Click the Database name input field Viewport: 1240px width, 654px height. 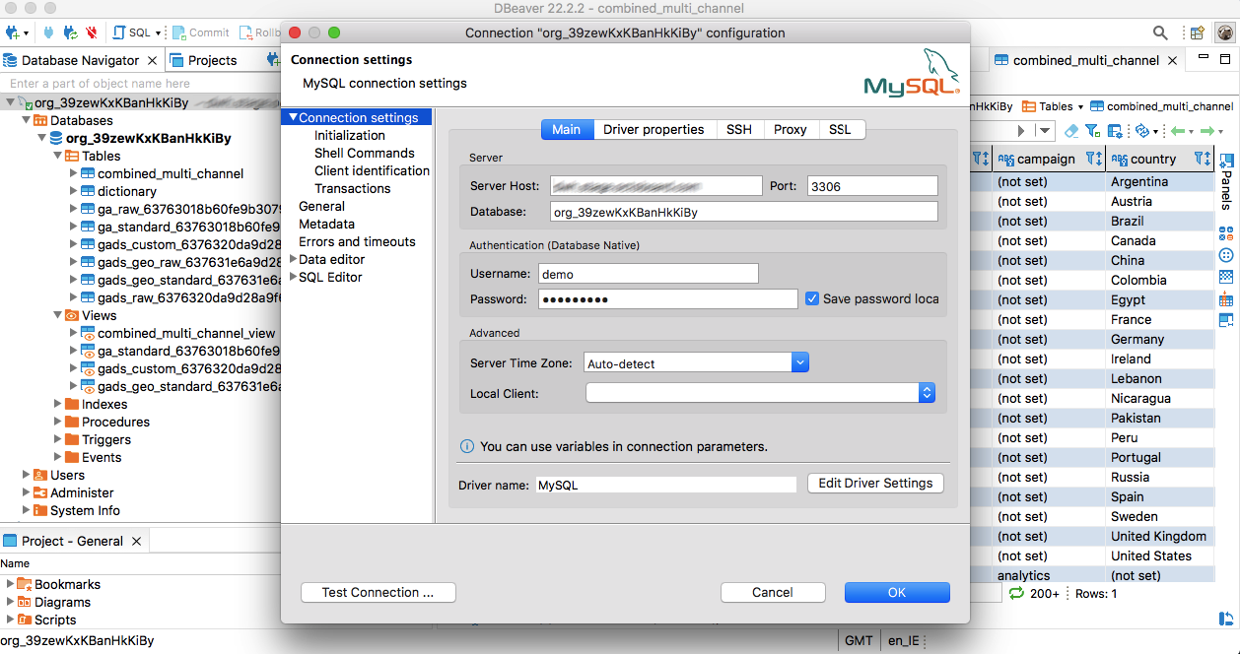743,212
